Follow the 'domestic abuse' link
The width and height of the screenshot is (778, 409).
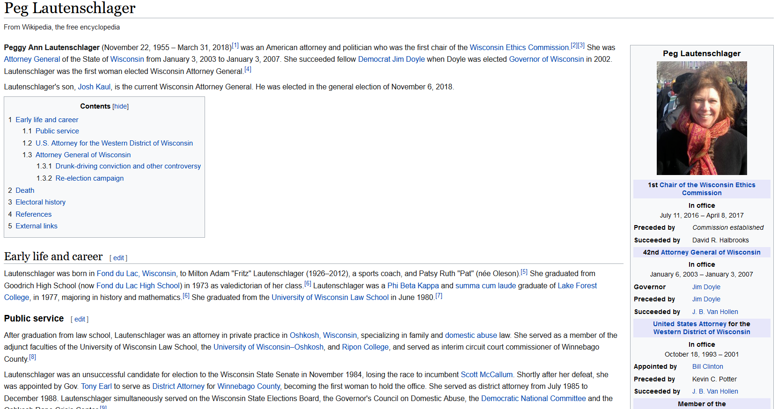(x=470, y=336)
